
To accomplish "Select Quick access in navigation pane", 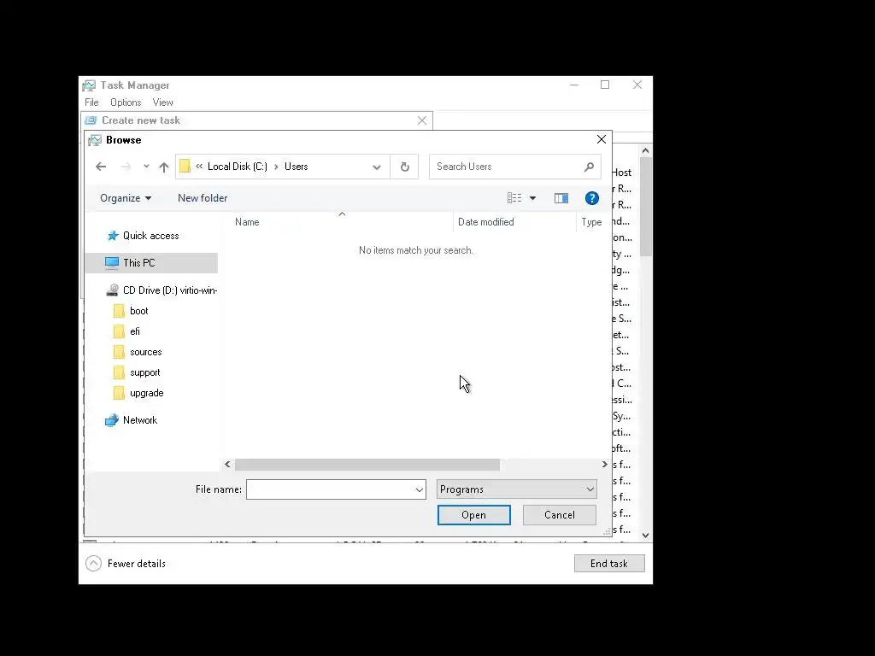I will [150, 236].
